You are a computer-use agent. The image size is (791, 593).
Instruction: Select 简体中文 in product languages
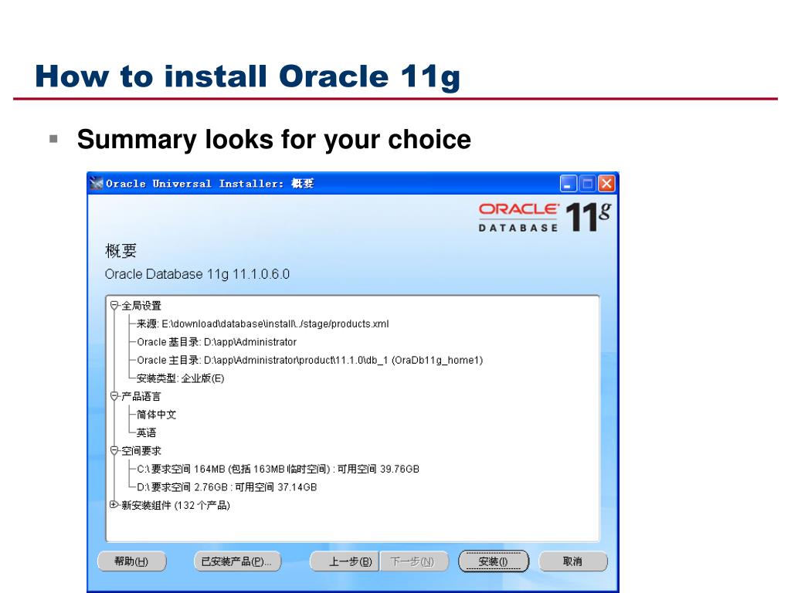pos(156,415)
